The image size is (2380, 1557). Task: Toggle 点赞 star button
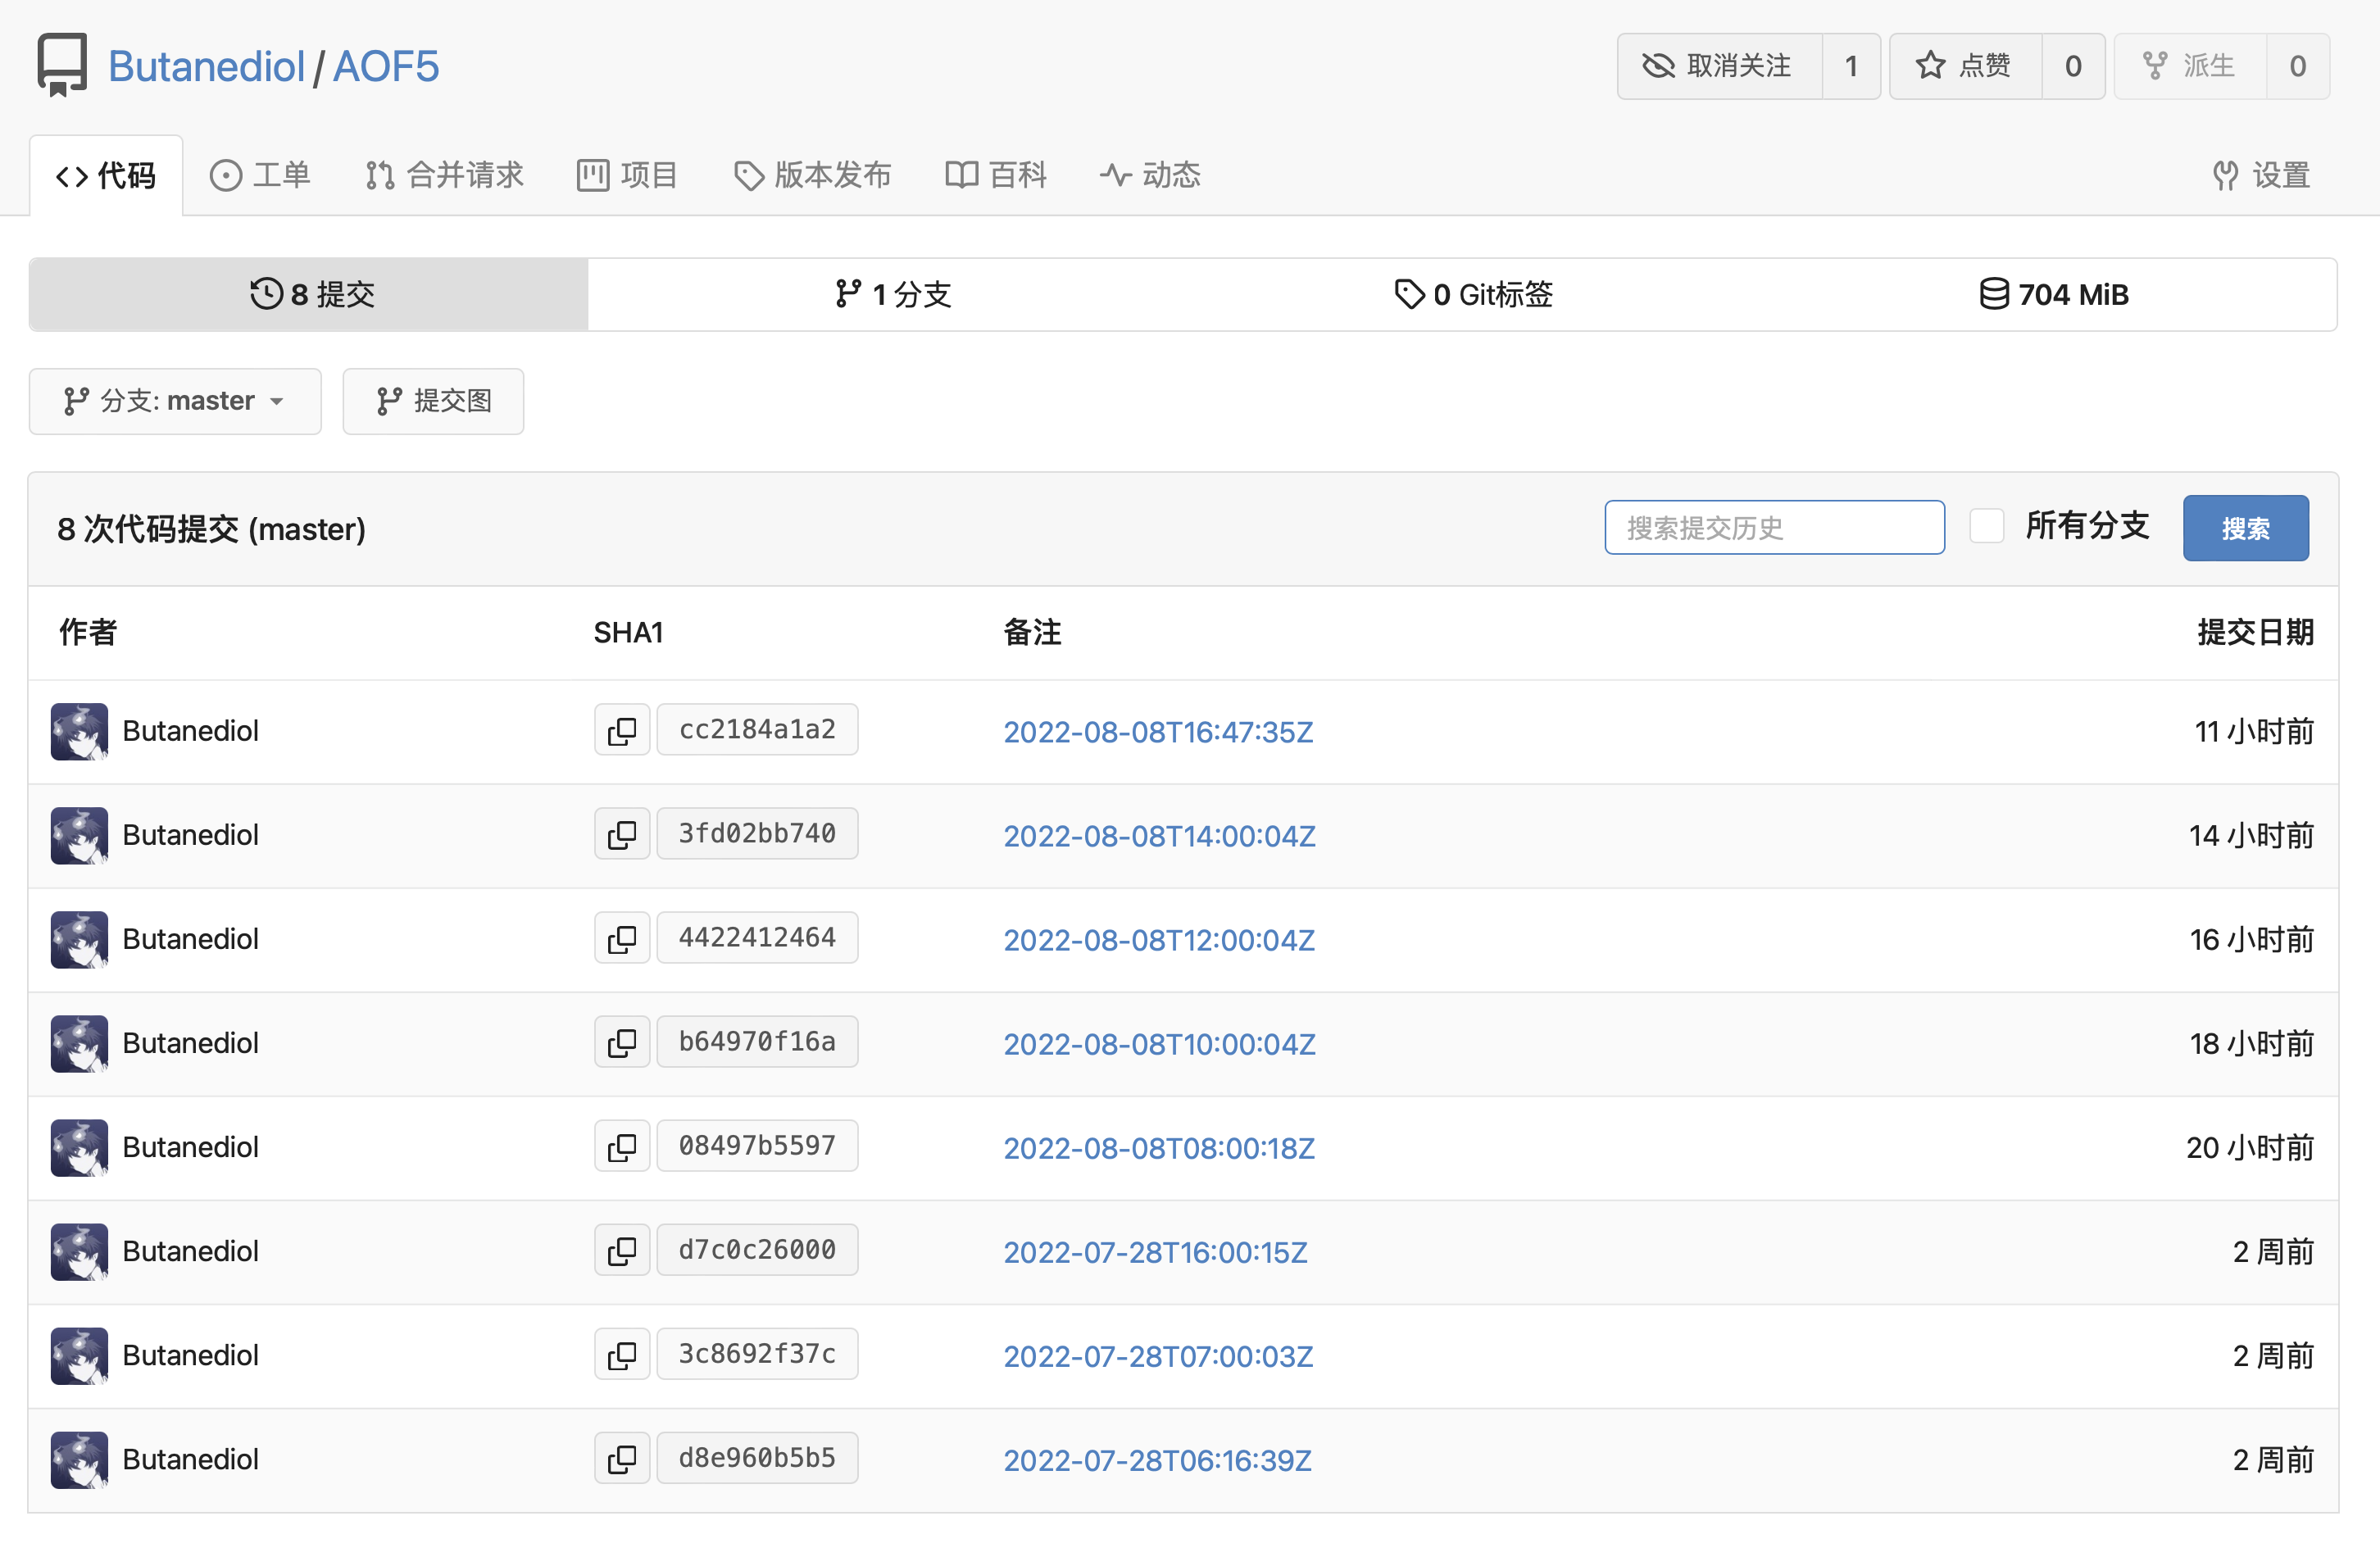(1964, 66)
